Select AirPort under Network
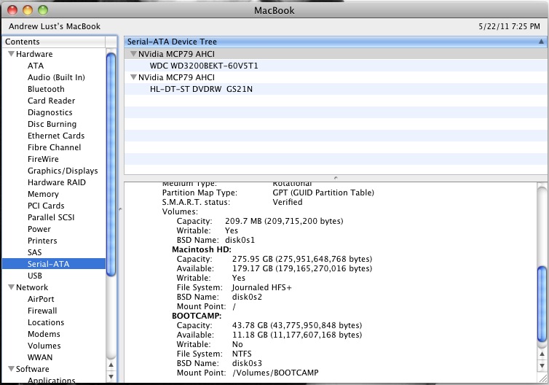Screen dimensions: 549x385 (41, 299)
